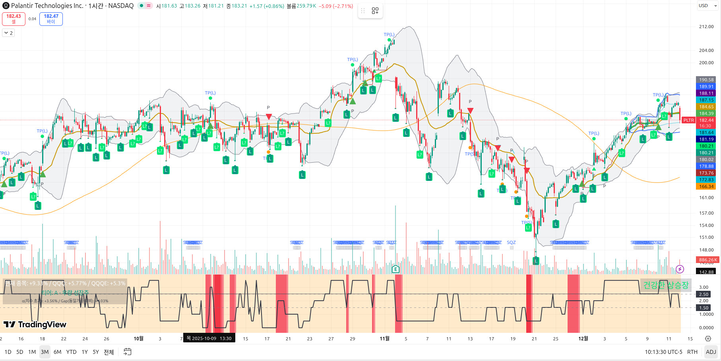The height and width of the screenshot is (361, 721).
Task: Open the TradingView logo link
Action: point(35,325)
